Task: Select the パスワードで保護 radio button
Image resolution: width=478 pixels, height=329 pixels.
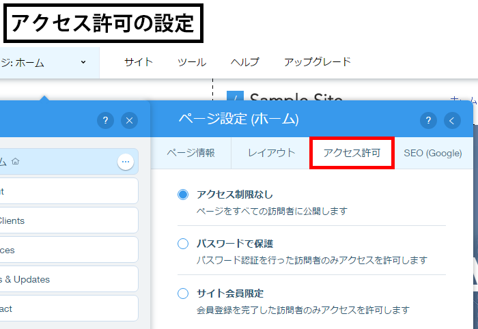Action: point(183,244)
